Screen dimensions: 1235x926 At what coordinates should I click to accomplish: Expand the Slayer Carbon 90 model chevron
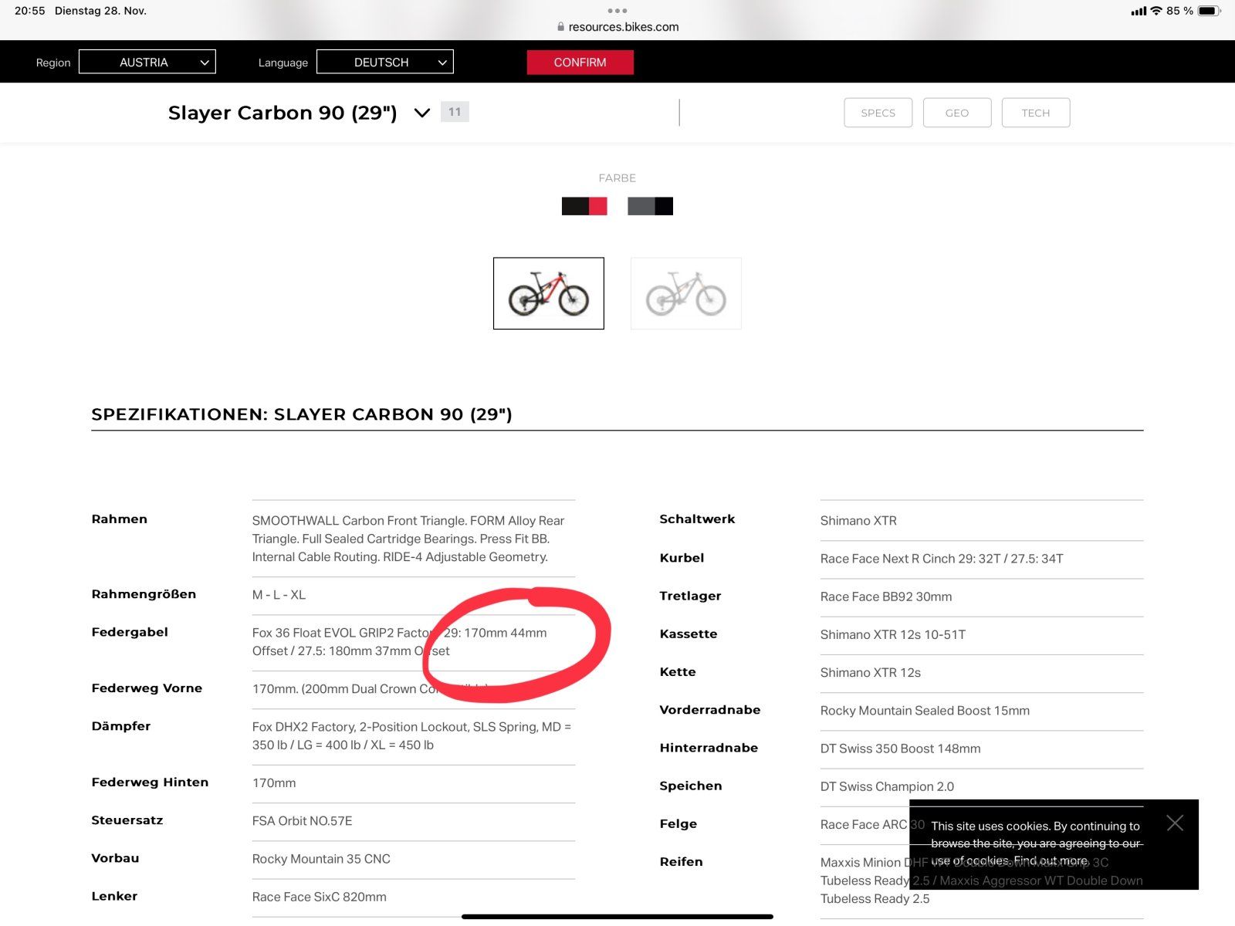[422, 113]
